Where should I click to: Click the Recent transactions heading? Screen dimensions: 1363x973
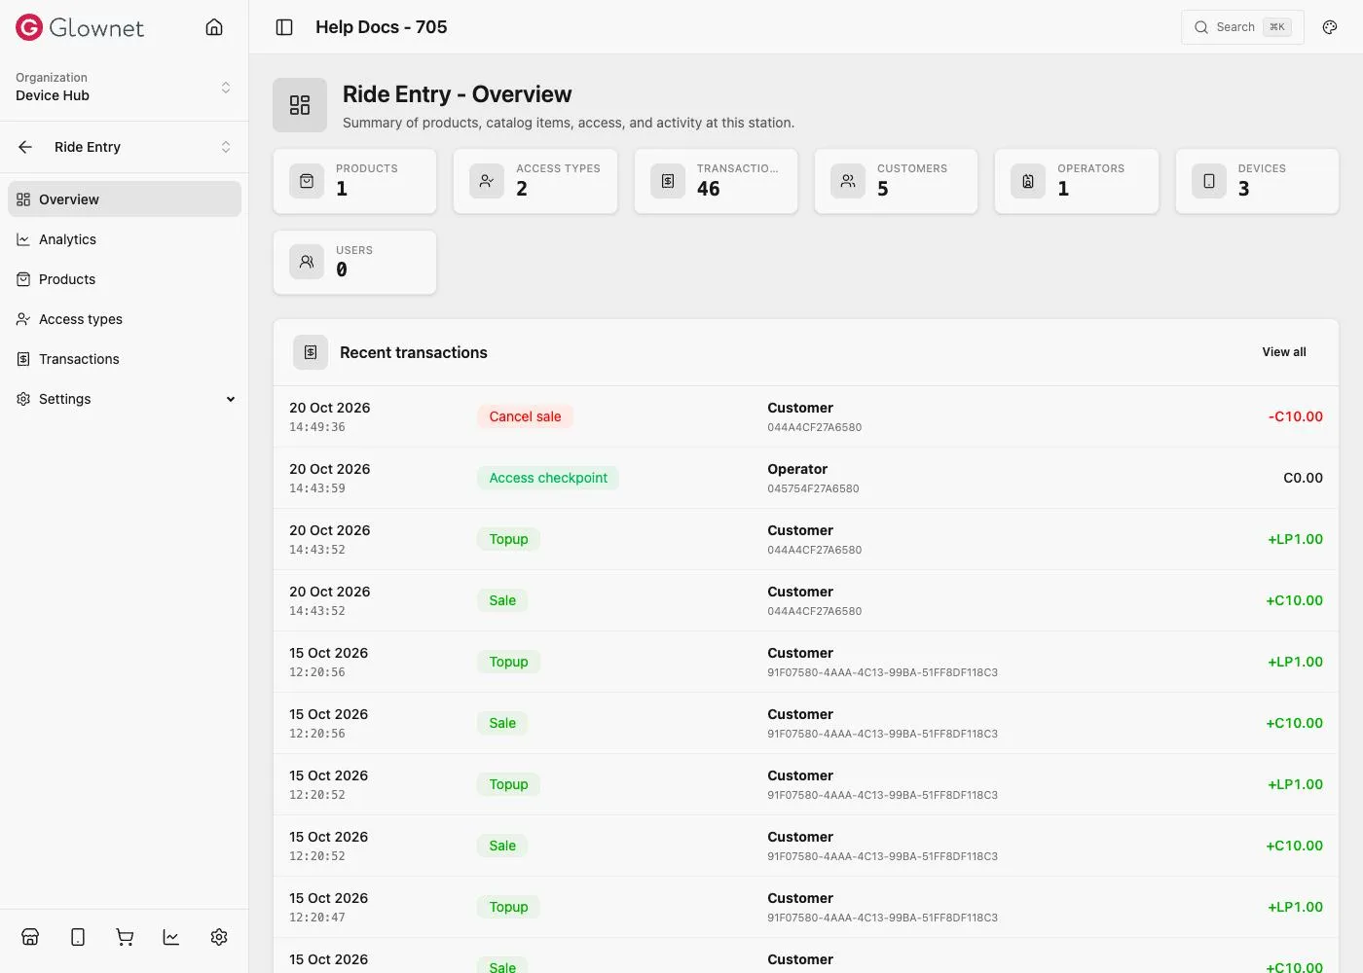click(414, 352)
